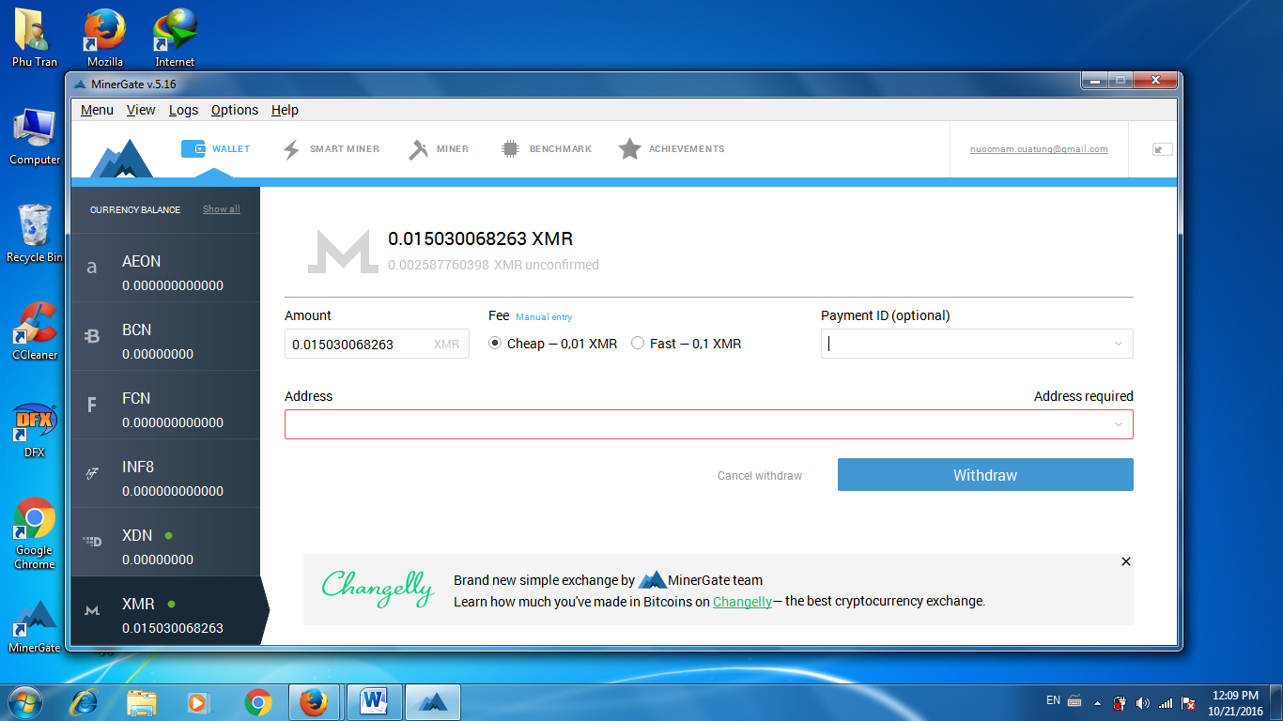Select the DFX desktop shortcut

click(x=35, y=430)
